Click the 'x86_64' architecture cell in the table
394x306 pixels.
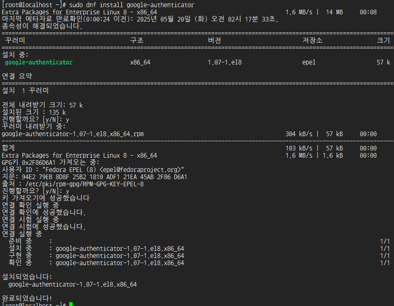[x=140, y=62]
